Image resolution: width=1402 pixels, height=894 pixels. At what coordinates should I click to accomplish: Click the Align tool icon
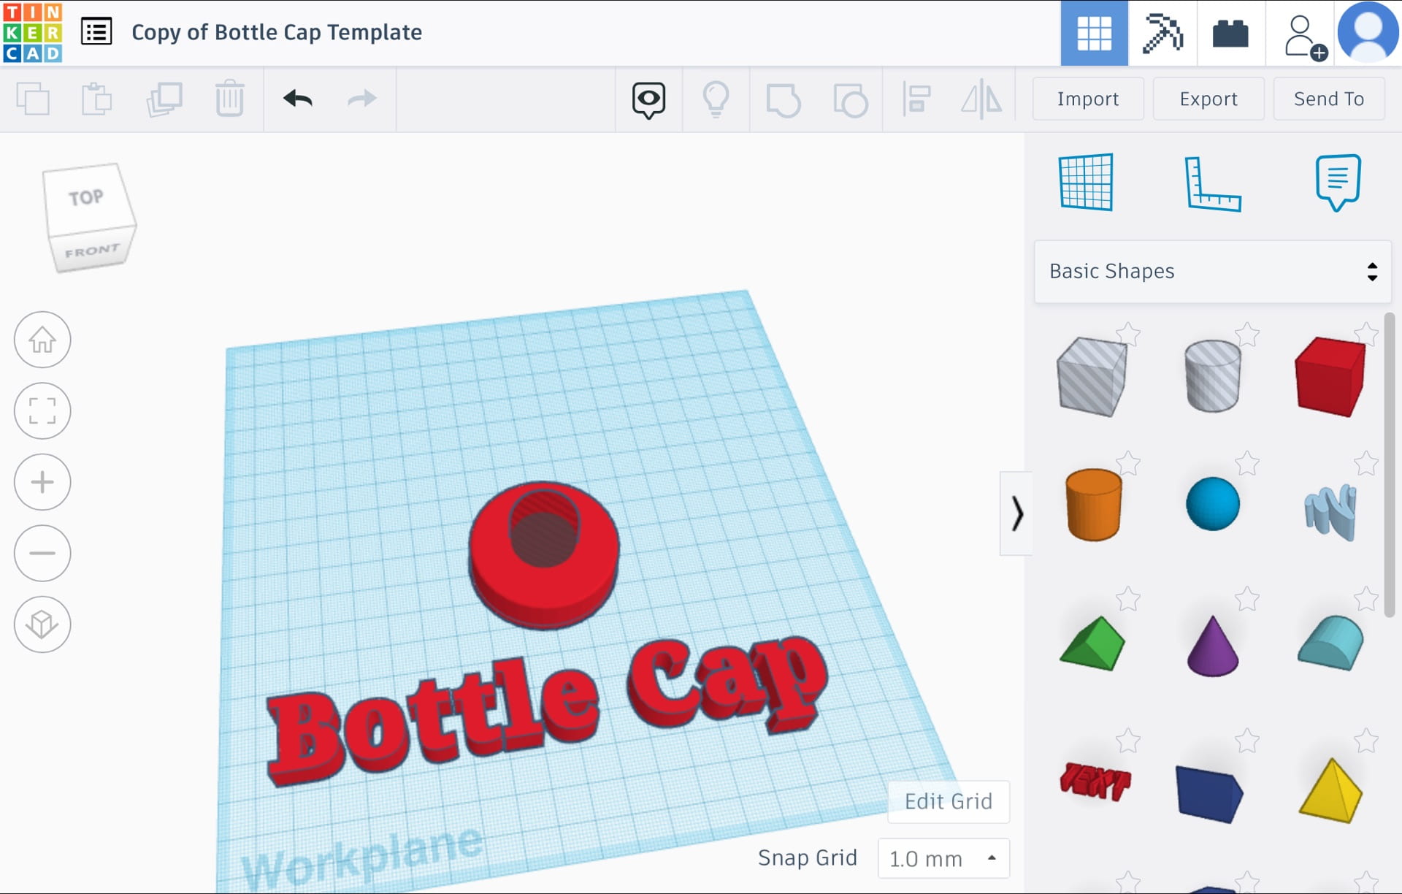(916, 99)
